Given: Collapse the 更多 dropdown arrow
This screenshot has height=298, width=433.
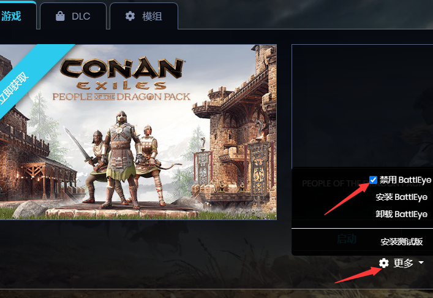Looking at the screenshot, I should point(421,262).
